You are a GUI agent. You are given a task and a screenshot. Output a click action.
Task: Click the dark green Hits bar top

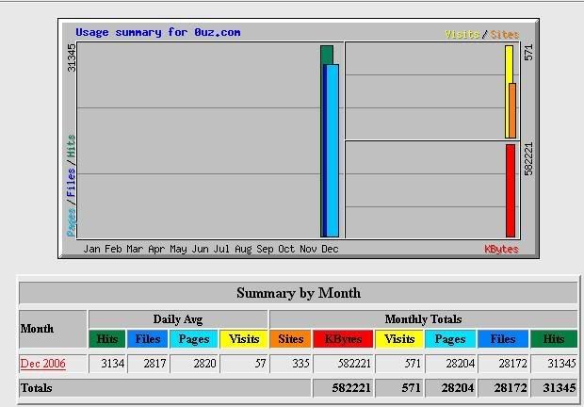tap(327, 54)
